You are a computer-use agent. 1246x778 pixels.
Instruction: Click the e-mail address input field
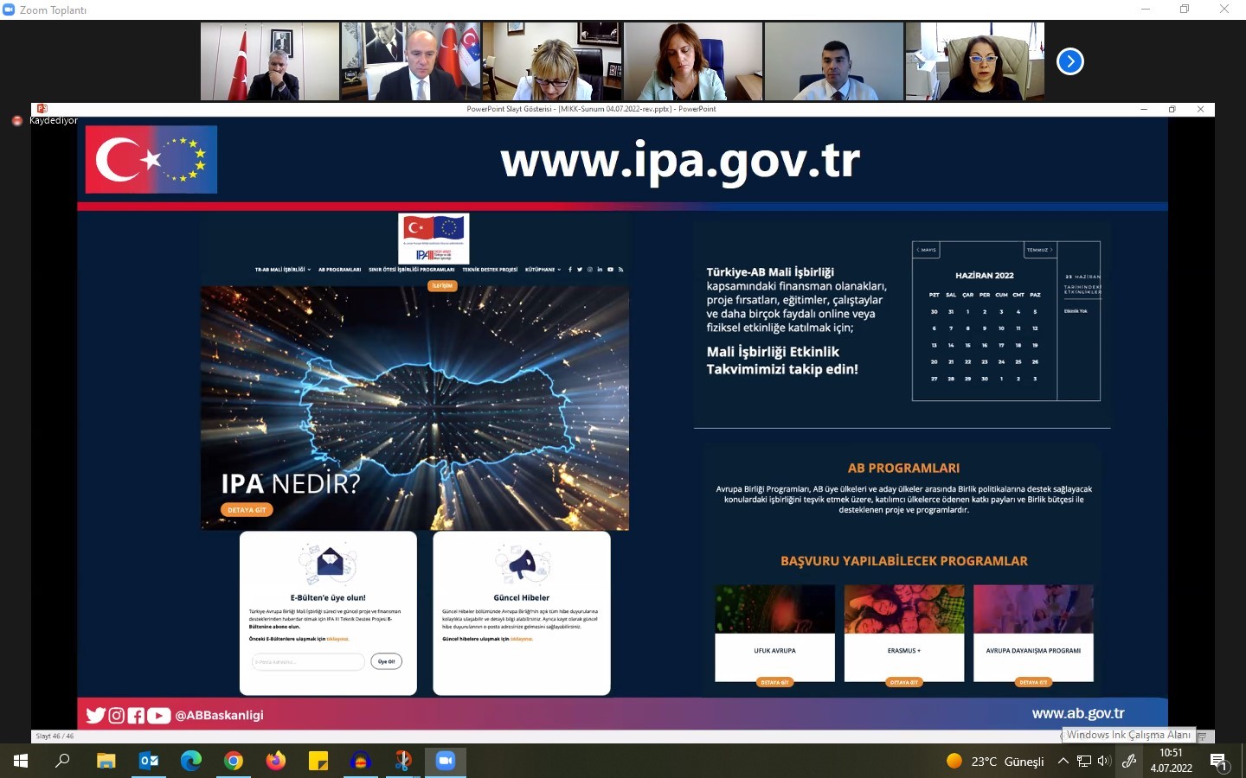coord(307,662)
